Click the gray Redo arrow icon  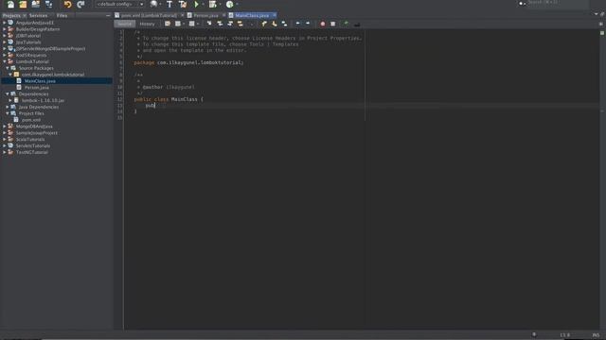pos(80,4)
